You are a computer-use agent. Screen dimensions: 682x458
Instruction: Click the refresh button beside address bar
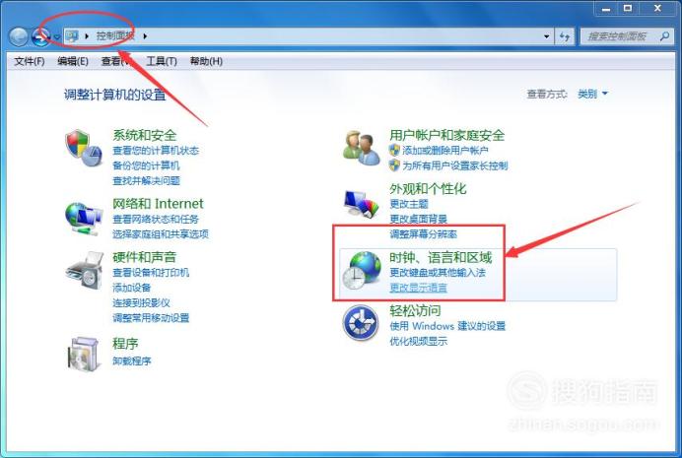565,36
